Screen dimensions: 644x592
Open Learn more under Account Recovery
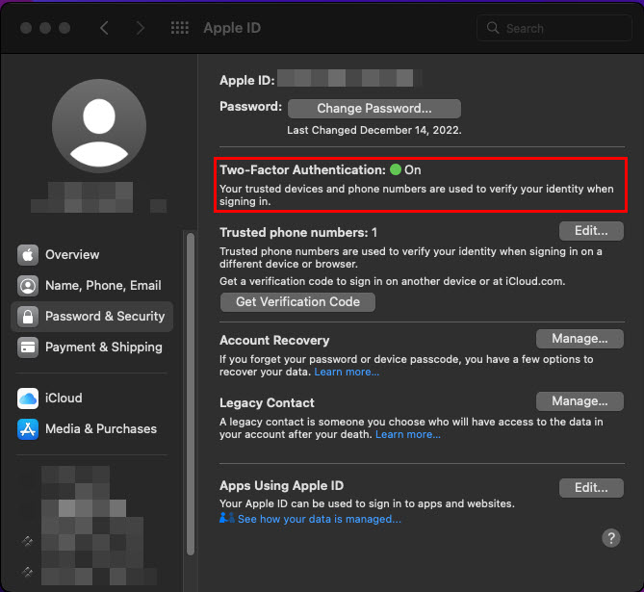(x=347, y=372)
